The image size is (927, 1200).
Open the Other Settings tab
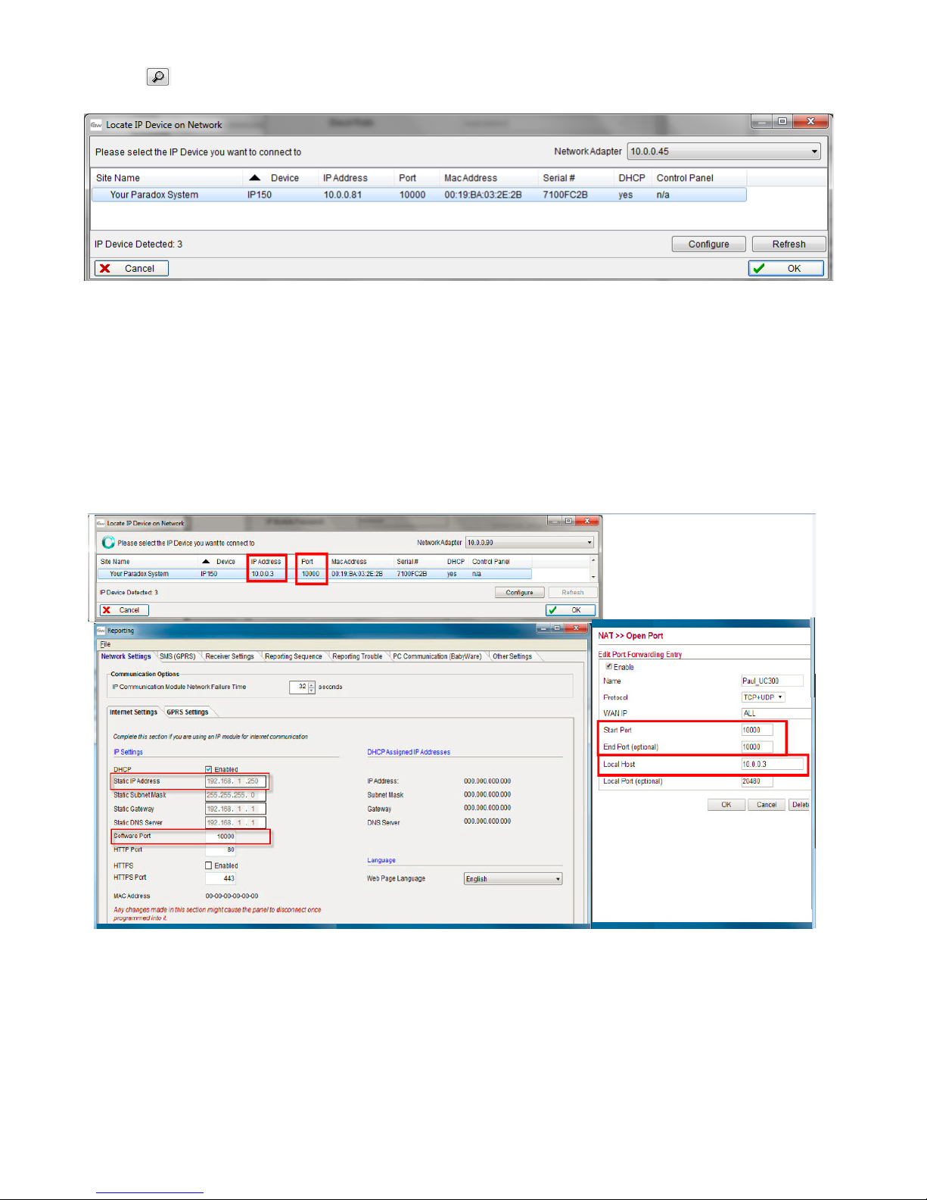tap(512, 656)
